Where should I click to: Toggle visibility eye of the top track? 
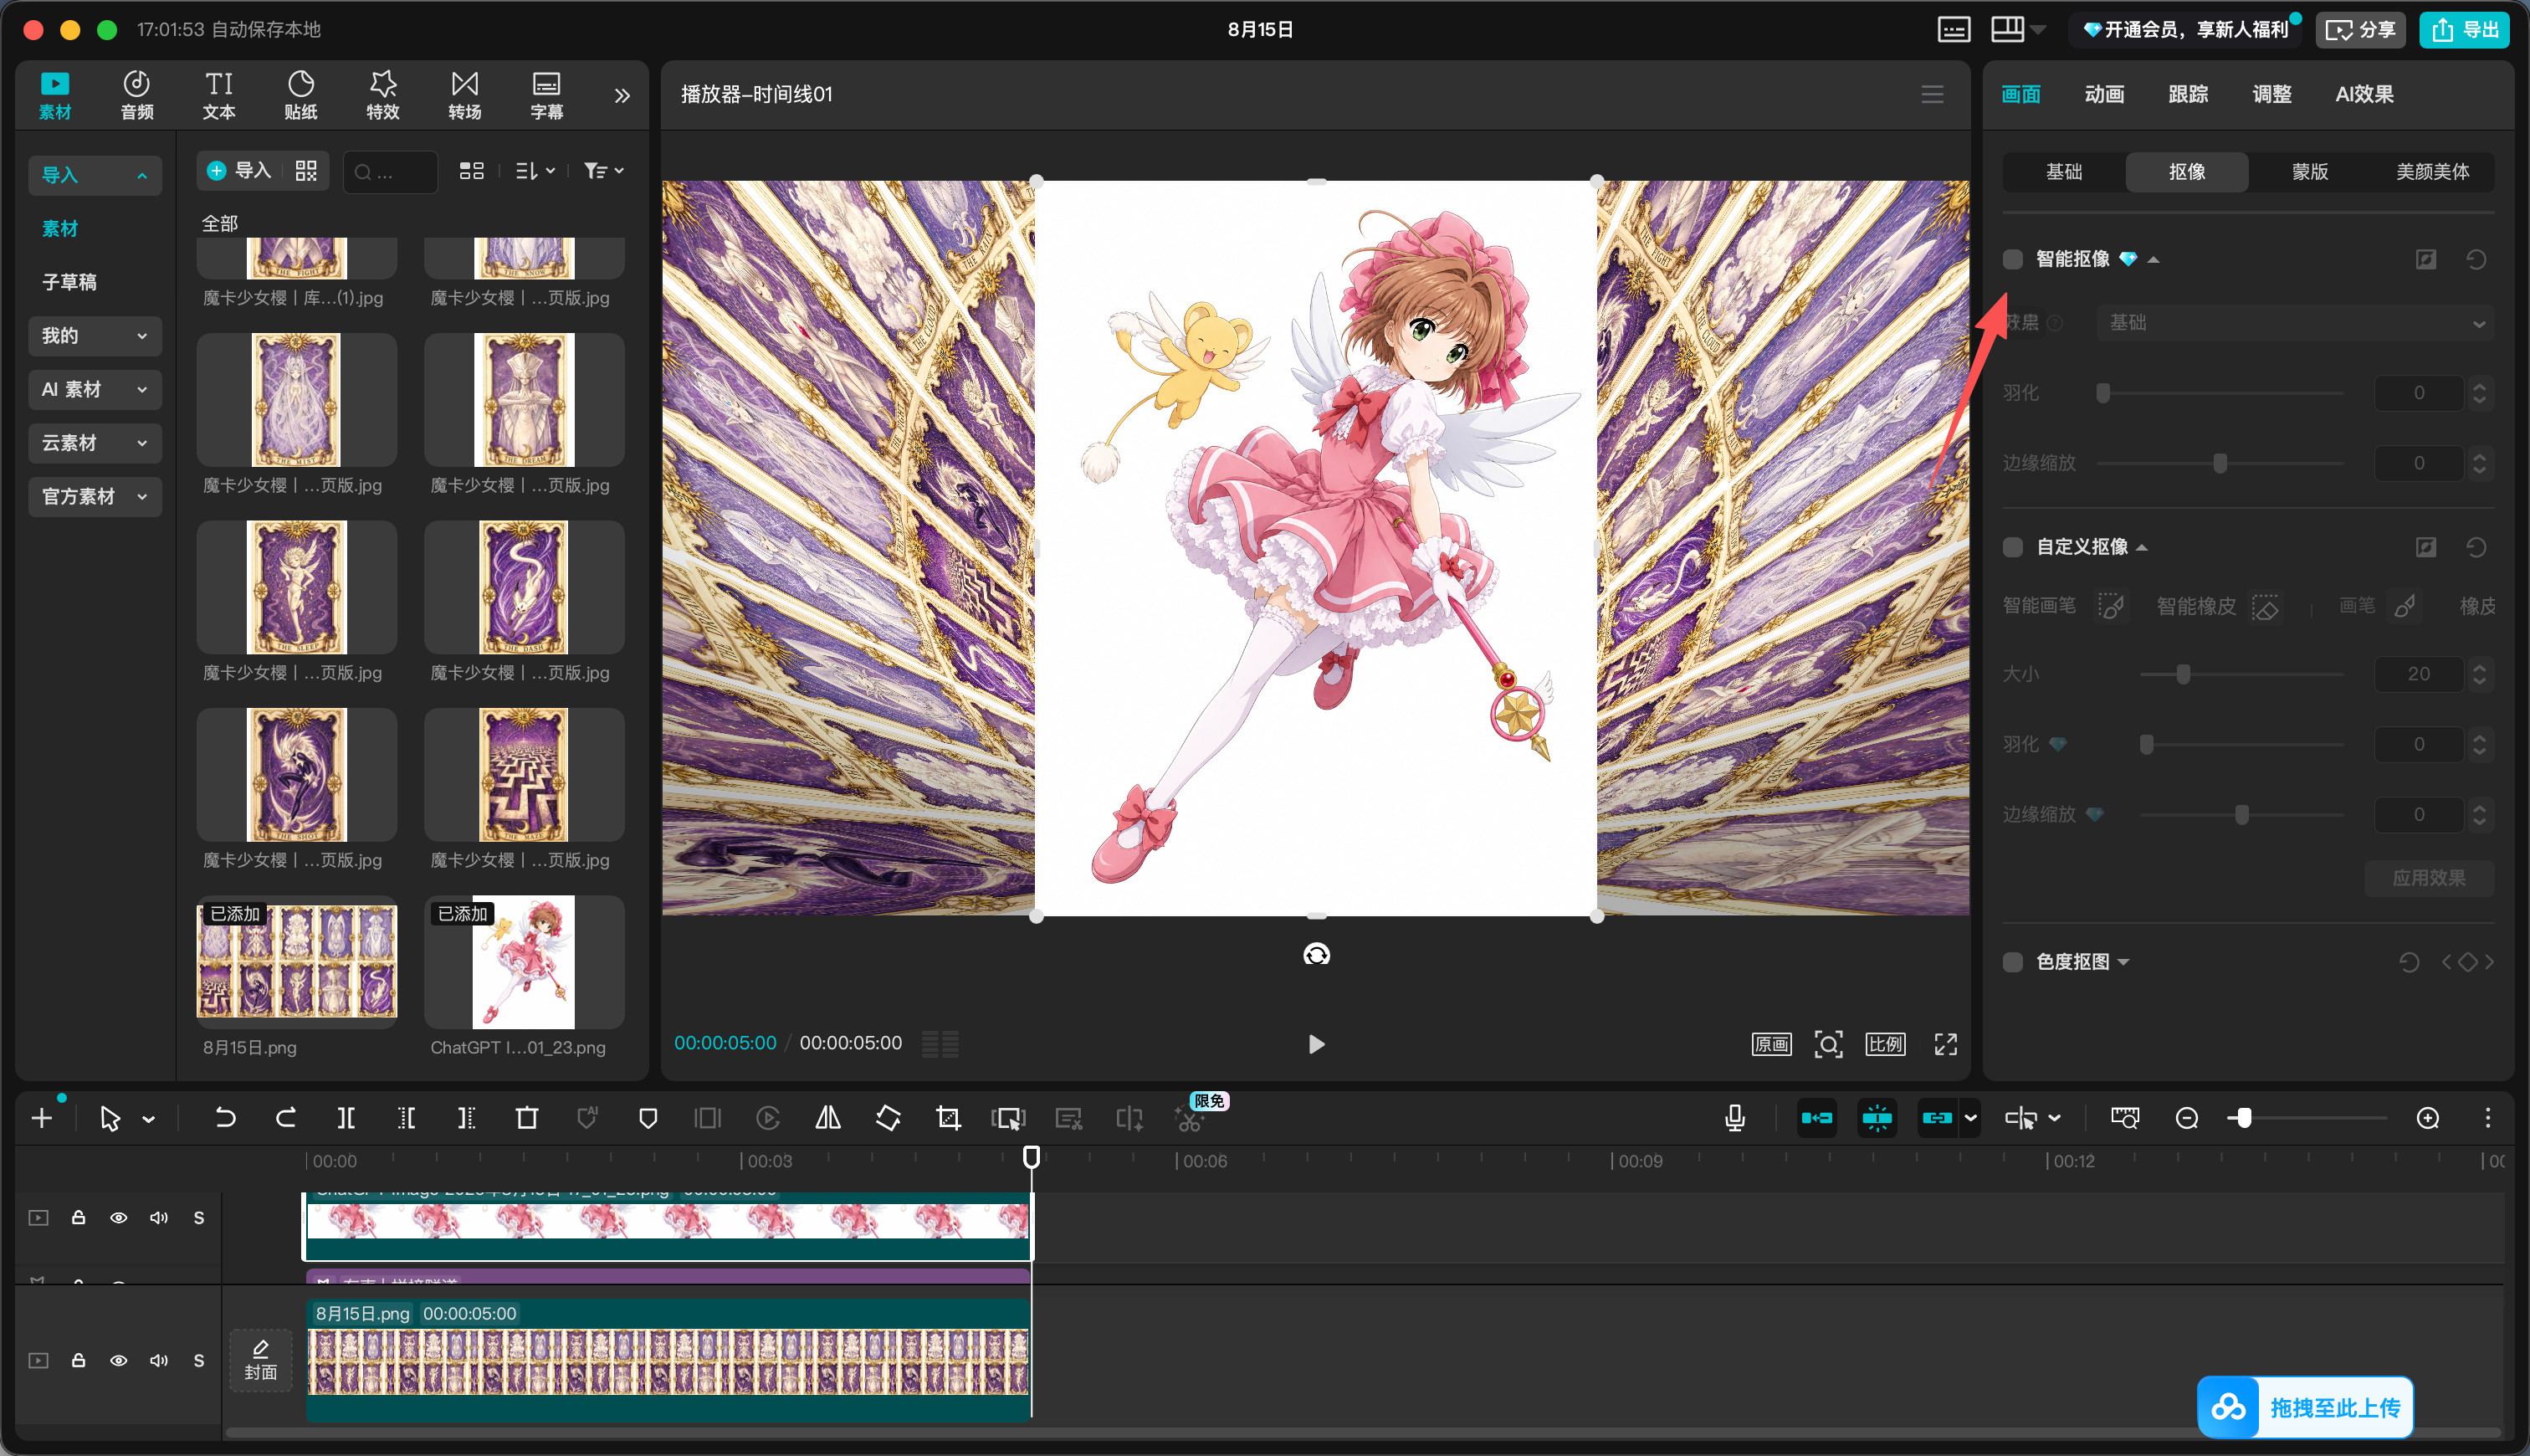pyautogui.click(x=118, y=1218)
